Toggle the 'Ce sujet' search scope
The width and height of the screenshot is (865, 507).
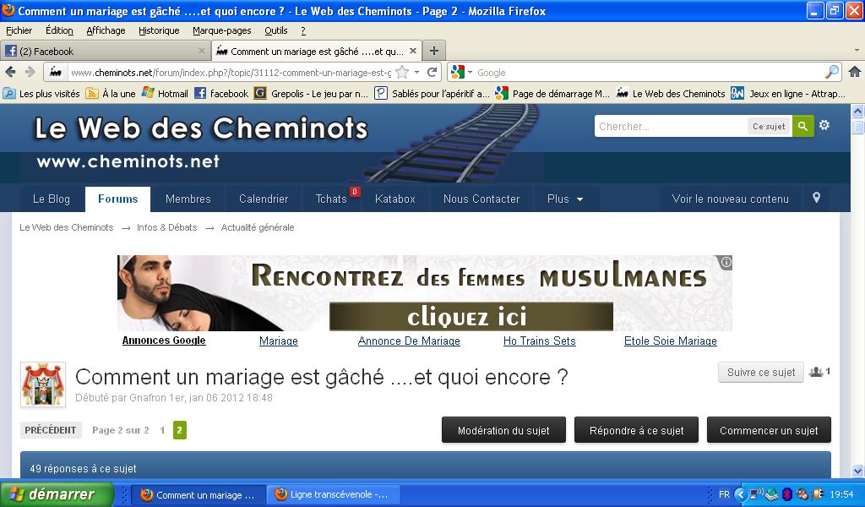click(769, 126)
